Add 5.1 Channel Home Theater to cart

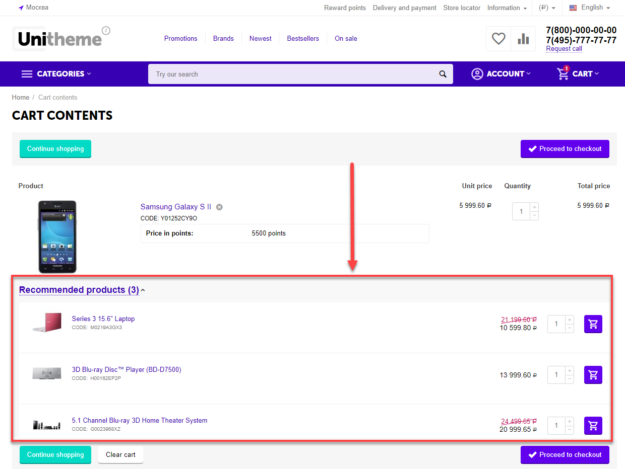tap(593, 426)
